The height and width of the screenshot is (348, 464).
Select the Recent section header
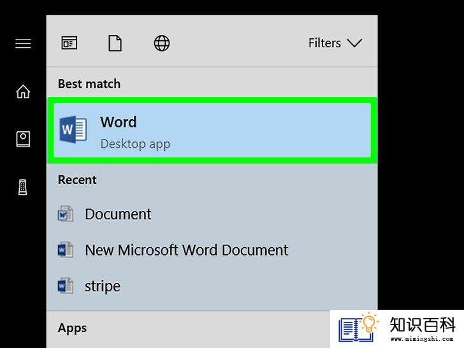pos(77,180)
